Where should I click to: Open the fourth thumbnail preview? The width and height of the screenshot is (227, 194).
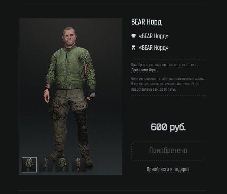coord(79,165)
